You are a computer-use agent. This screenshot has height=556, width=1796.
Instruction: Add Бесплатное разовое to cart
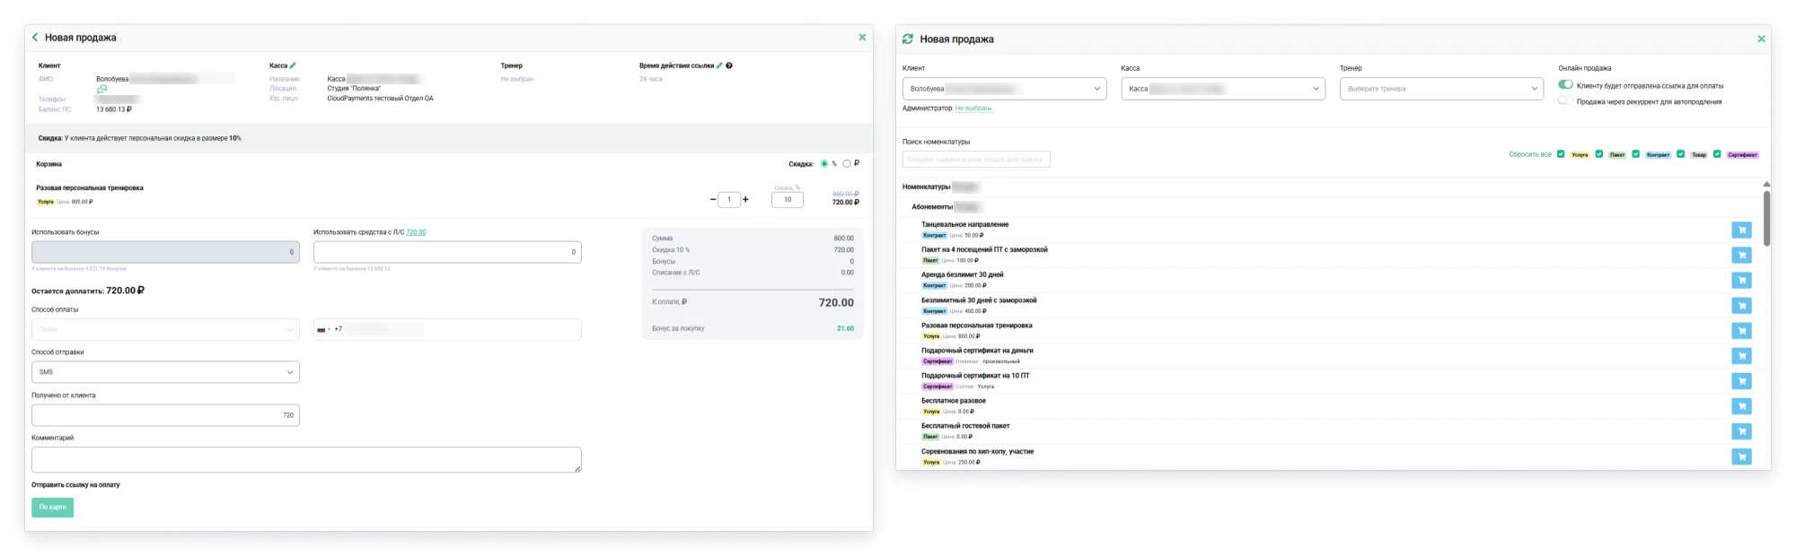tap(1741, 406)
